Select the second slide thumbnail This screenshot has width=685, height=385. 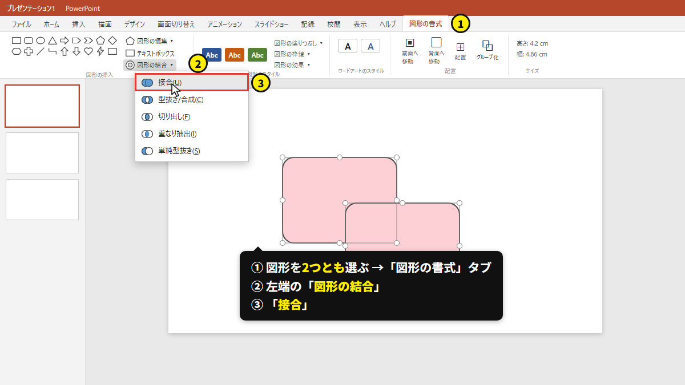pyautogui.click(x=42, y=153)
